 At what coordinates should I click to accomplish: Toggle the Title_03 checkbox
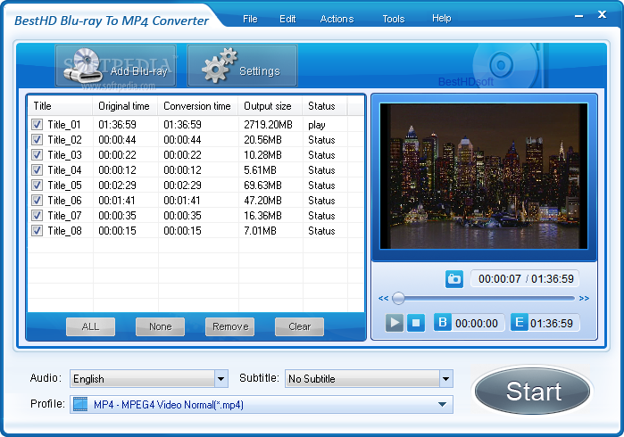pos(37,154)
